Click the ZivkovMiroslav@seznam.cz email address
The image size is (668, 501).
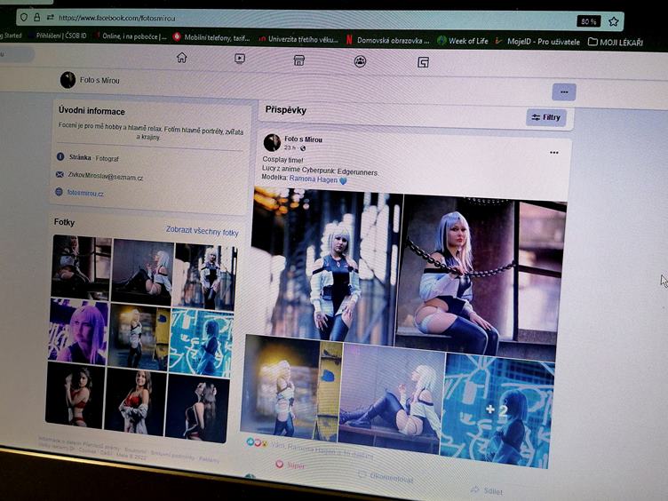[x=105, y=176]
